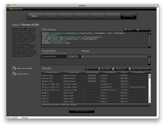165x127 pixels.
Task: Select the CompanyName (a) parameter row
Action: tap(54, 57)
